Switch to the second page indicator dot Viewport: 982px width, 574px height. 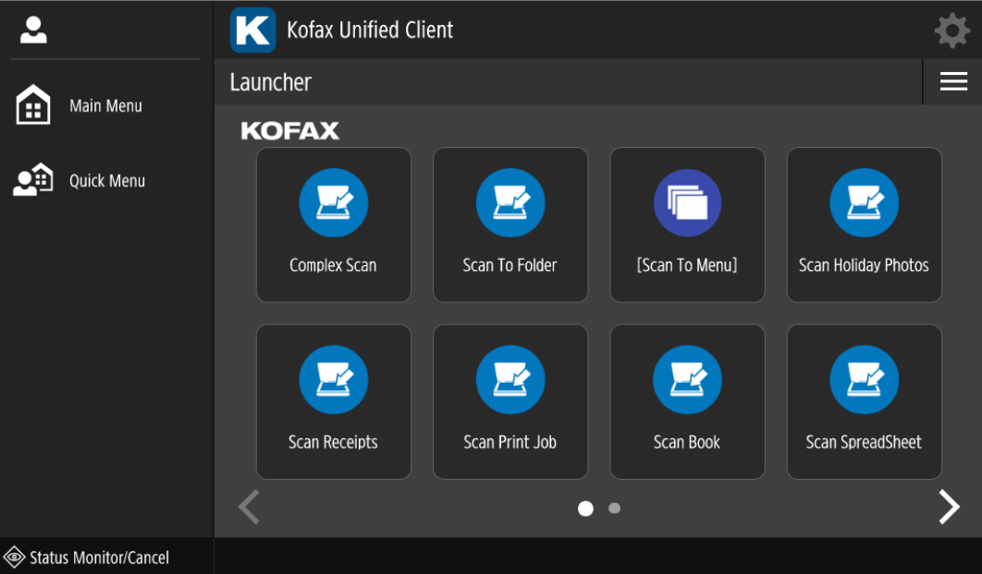(614, 508)
